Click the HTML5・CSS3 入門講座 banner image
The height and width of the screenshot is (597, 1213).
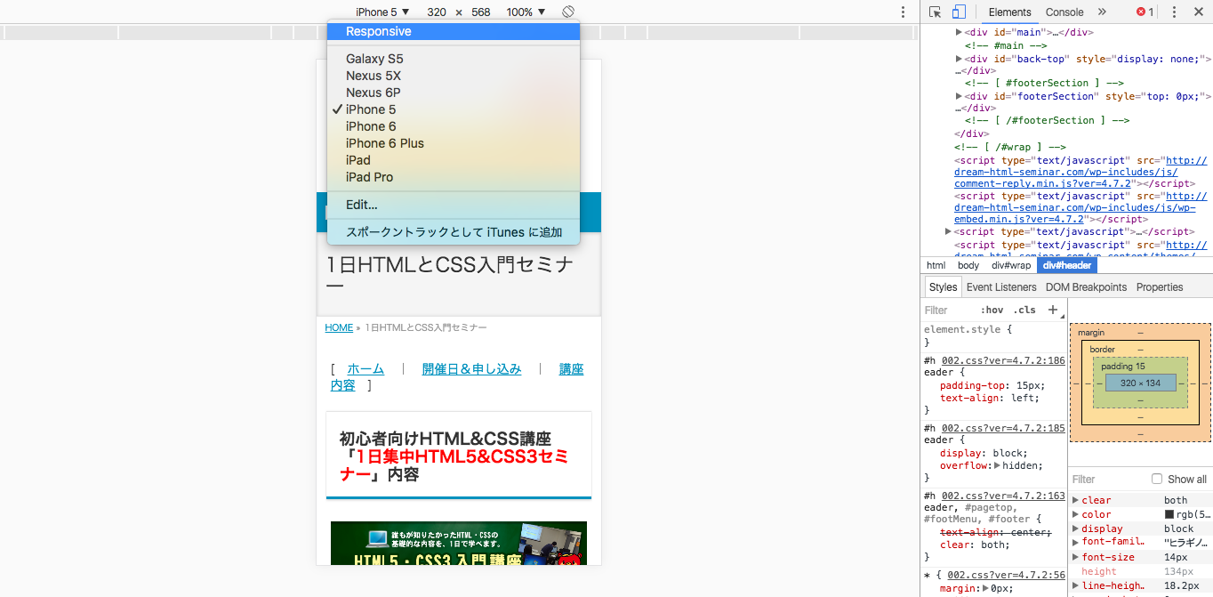(459, 543)
